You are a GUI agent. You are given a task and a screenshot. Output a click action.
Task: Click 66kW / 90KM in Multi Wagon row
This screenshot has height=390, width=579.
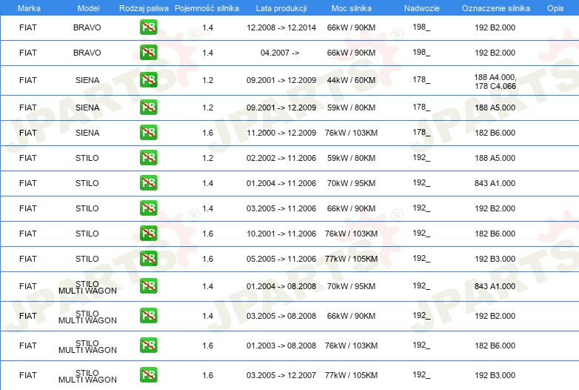click(351, 316)
